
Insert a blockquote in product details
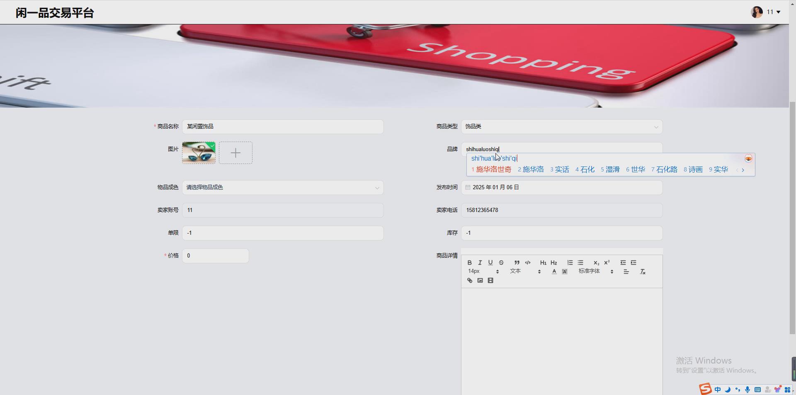click(x=517, y=263)
